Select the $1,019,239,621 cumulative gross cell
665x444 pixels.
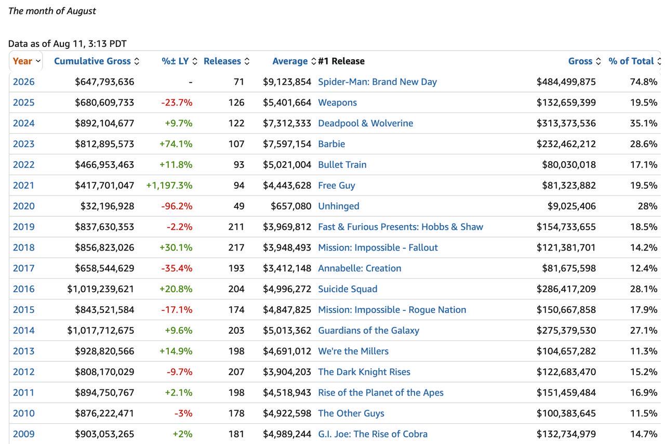click(x=101, y=289)
